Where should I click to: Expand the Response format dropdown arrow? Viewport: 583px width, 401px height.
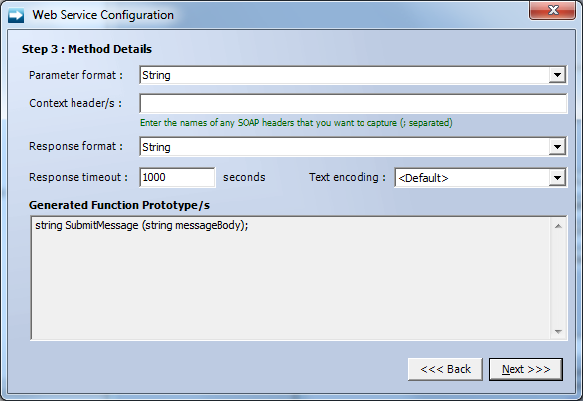557,147
